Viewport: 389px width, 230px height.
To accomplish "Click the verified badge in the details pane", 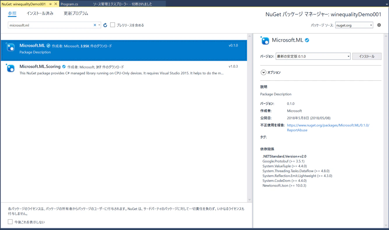I will tap(307, 40).
